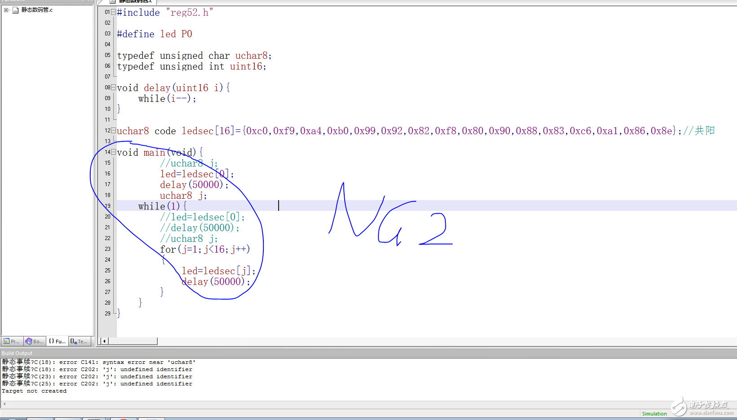Click the #include "reg52.h" line
The width and height of the screenshot is (737, 420).
coord(165,13)
